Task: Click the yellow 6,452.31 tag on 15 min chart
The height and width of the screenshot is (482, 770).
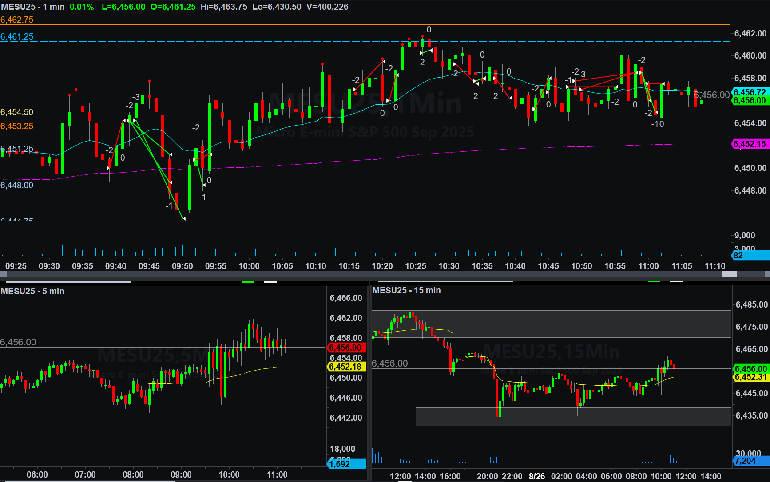Action: click(x=750, y=377)
